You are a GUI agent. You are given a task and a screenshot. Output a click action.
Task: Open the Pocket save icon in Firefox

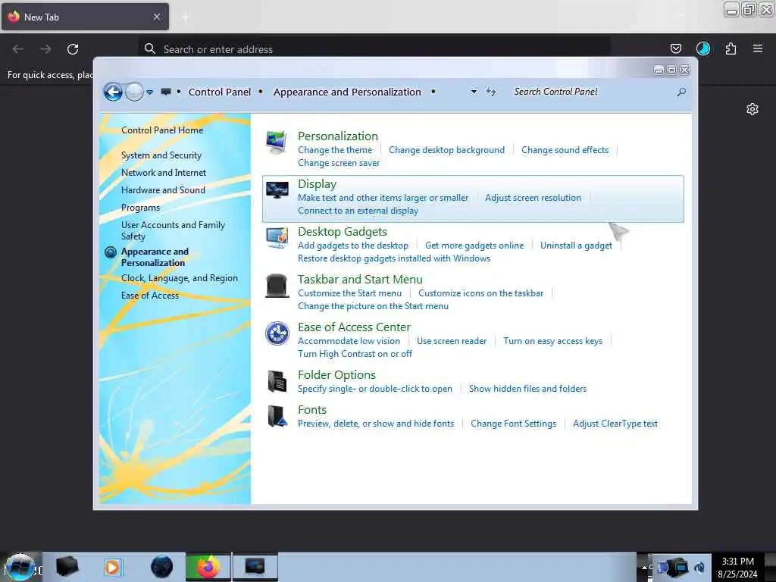(x=675, y=48)
